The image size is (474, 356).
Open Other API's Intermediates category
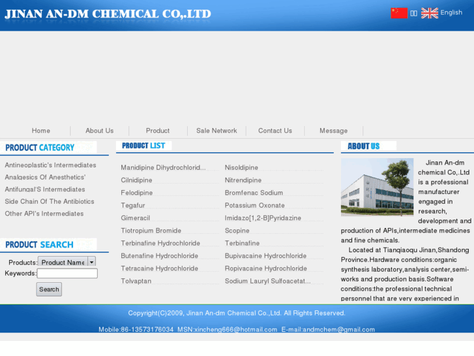coord(44,214)
